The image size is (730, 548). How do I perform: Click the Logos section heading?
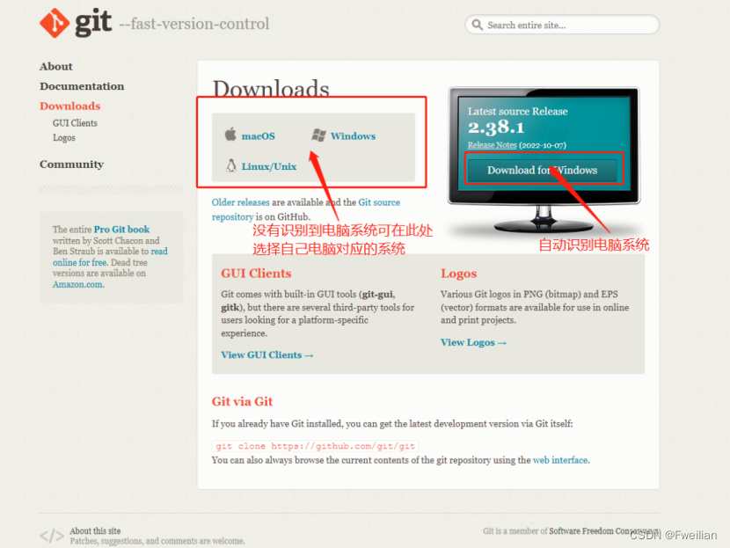[458, 274]
